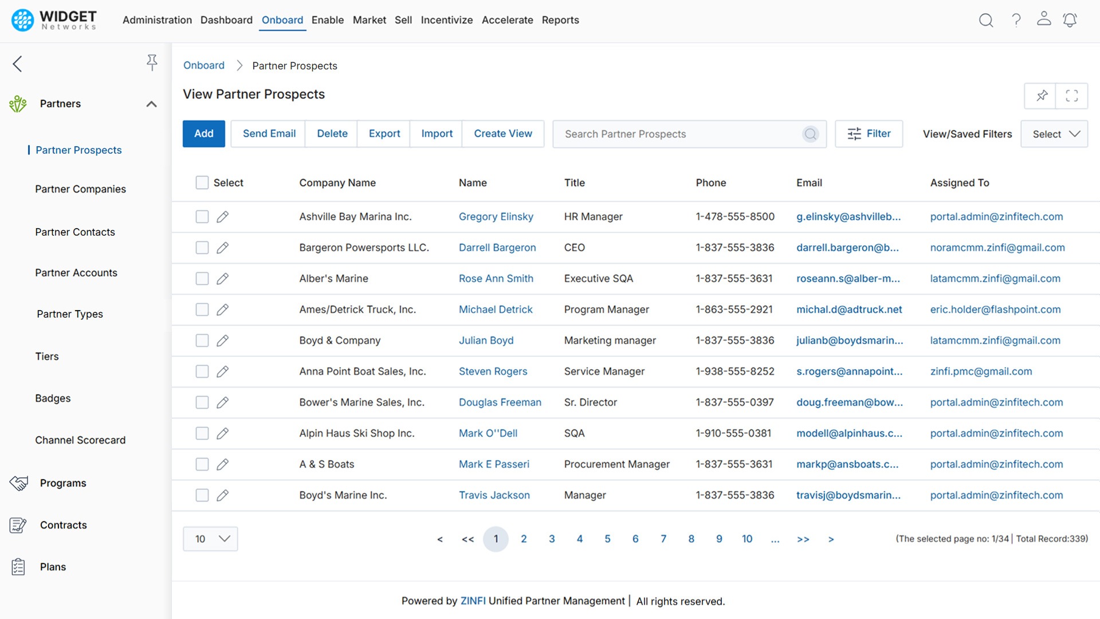1100x619 pixels.
Task: Edit the Ashville Bay Marina record
Action: 222,217
